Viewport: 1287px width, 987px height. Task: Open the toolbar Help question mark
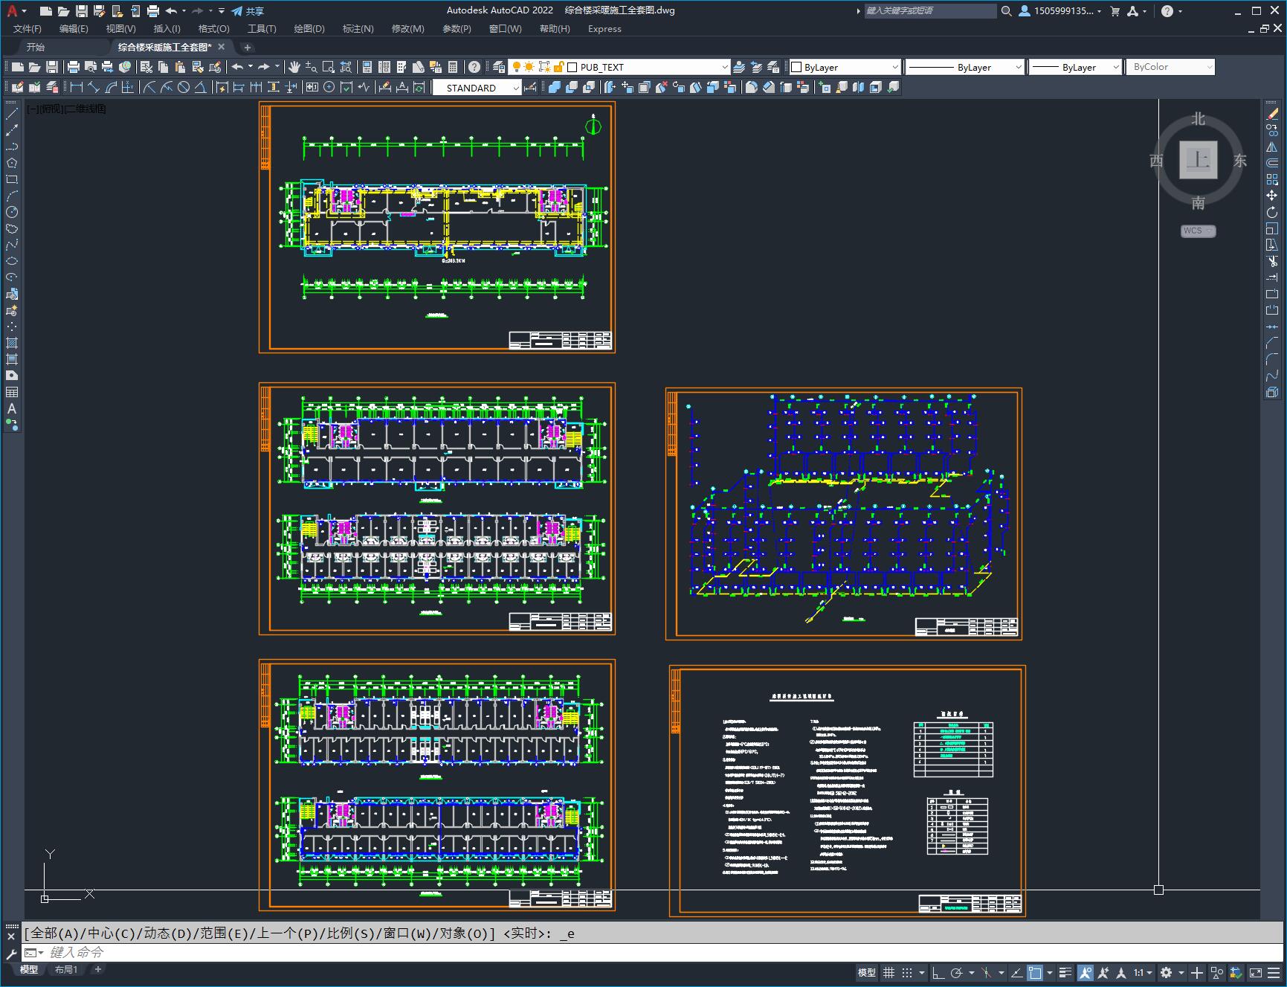474,67
